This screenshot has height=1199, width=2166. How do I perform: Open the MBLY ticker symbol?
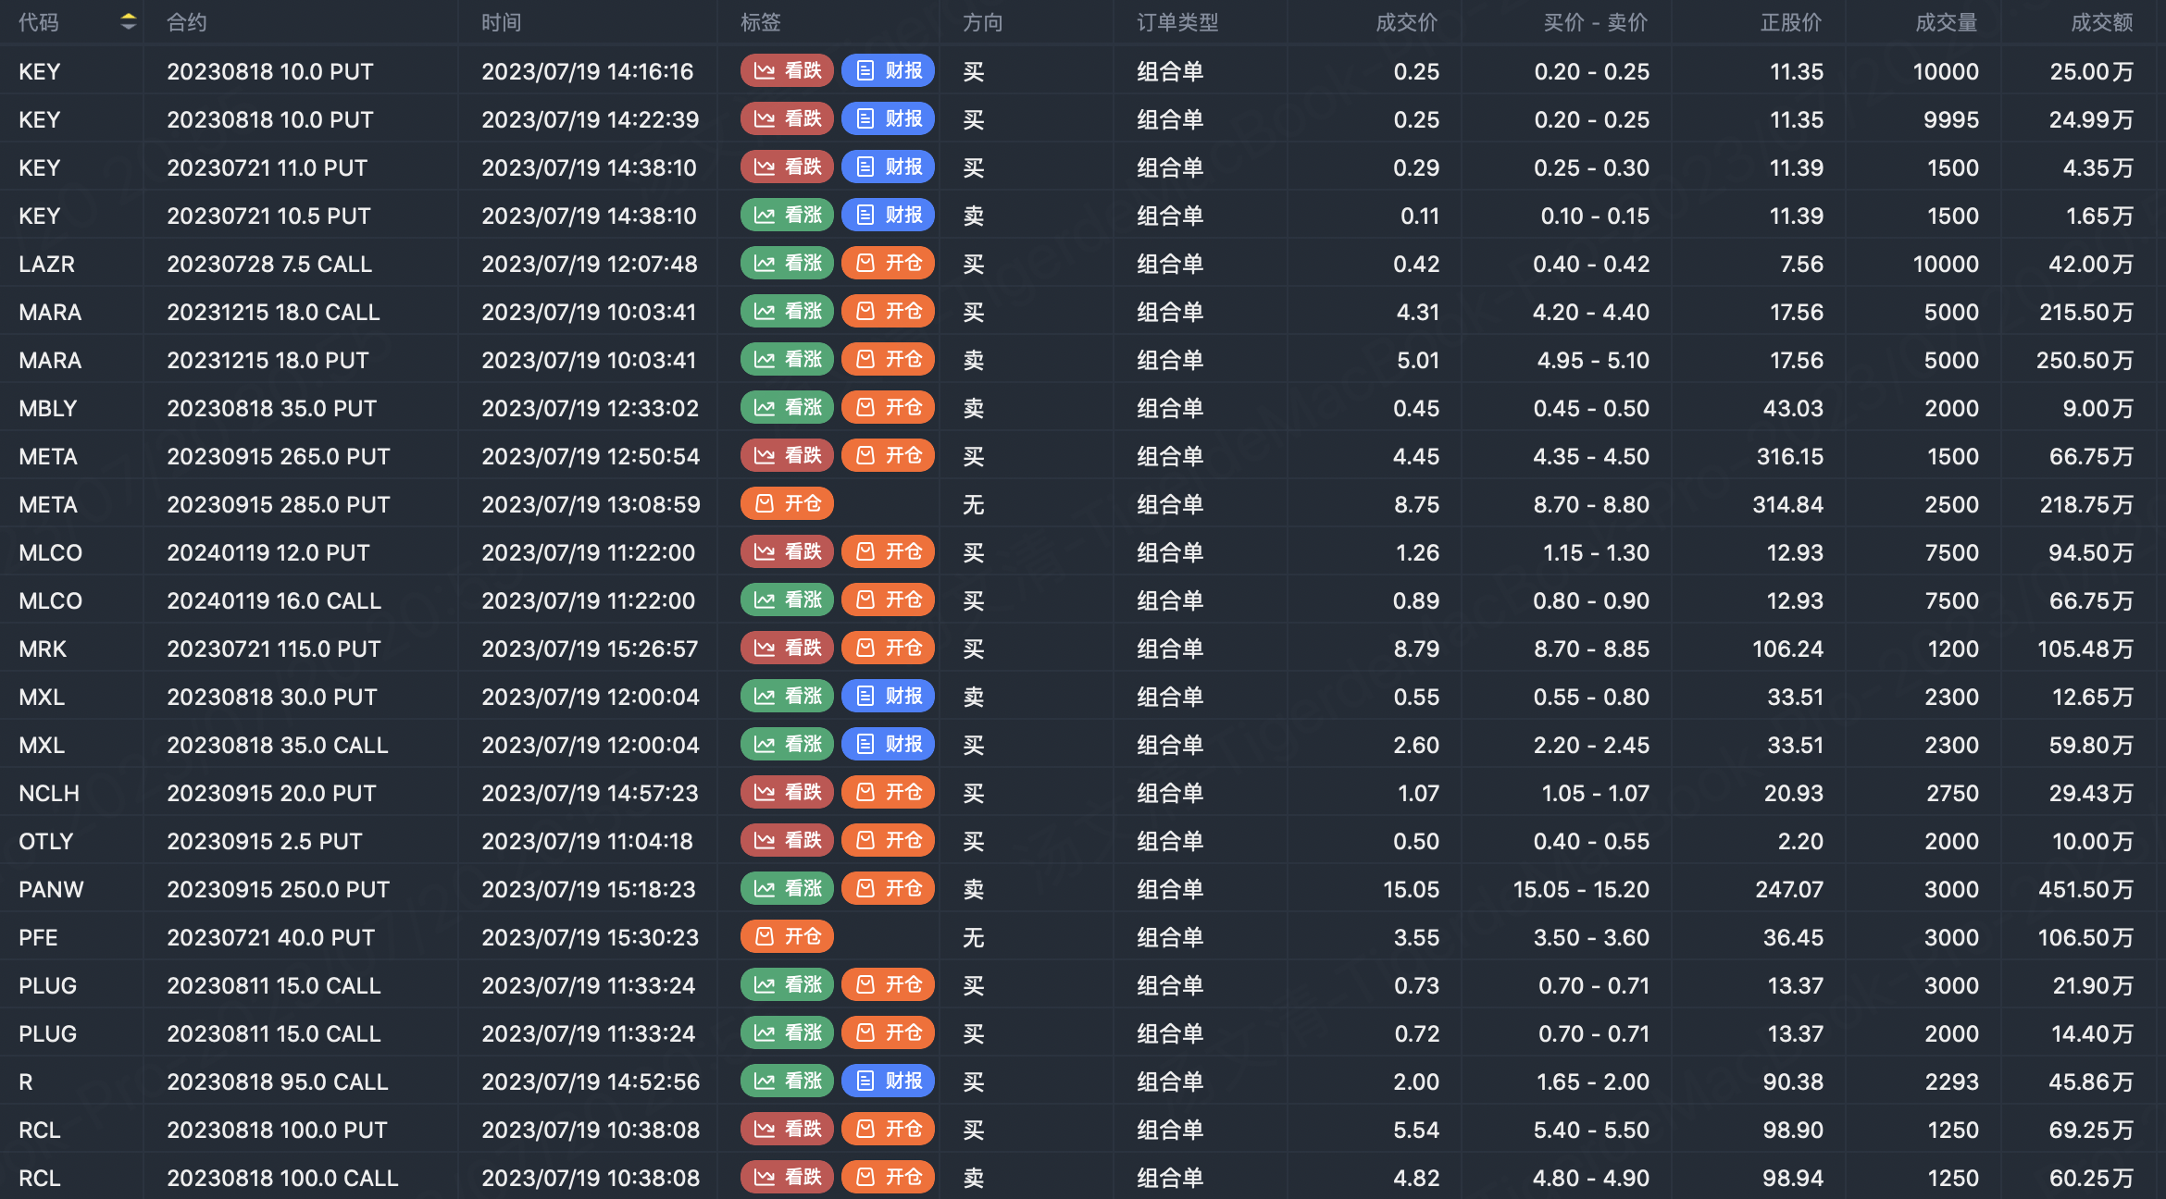[48, 408]
